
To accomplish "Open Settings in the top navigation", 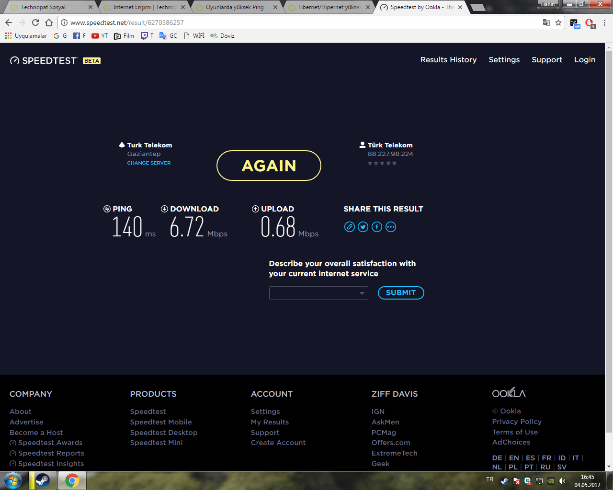I will [504, 60].
